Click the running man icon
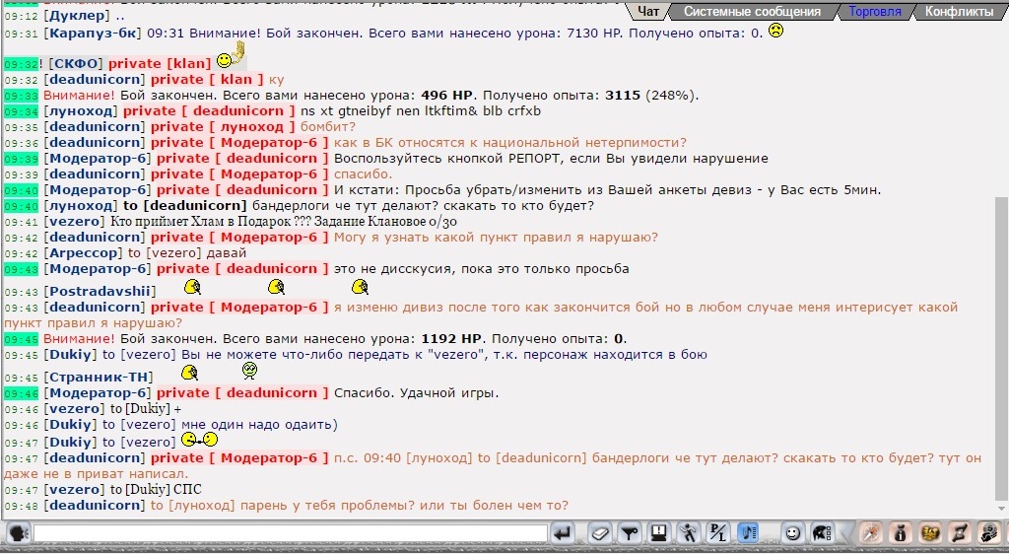Screen dimensions: 1009x554 [x=688, y=533]
